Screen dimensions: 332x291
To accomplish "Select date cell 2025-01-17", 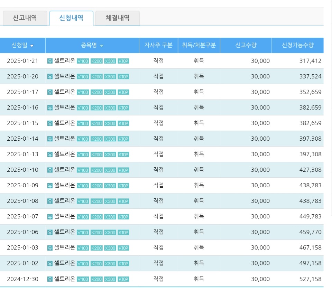I will 23,92.
